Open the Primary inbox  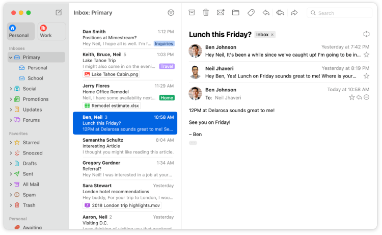[x=37, y=57]
